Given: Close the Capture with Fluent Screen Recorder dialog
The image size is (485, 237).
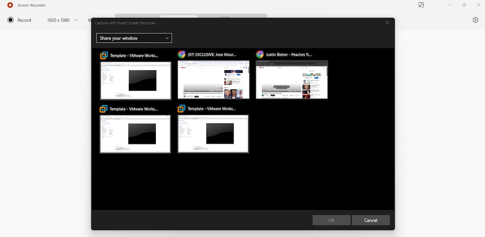Looking at the screenshot, I should pyautogui.click(x=387, y=23).
